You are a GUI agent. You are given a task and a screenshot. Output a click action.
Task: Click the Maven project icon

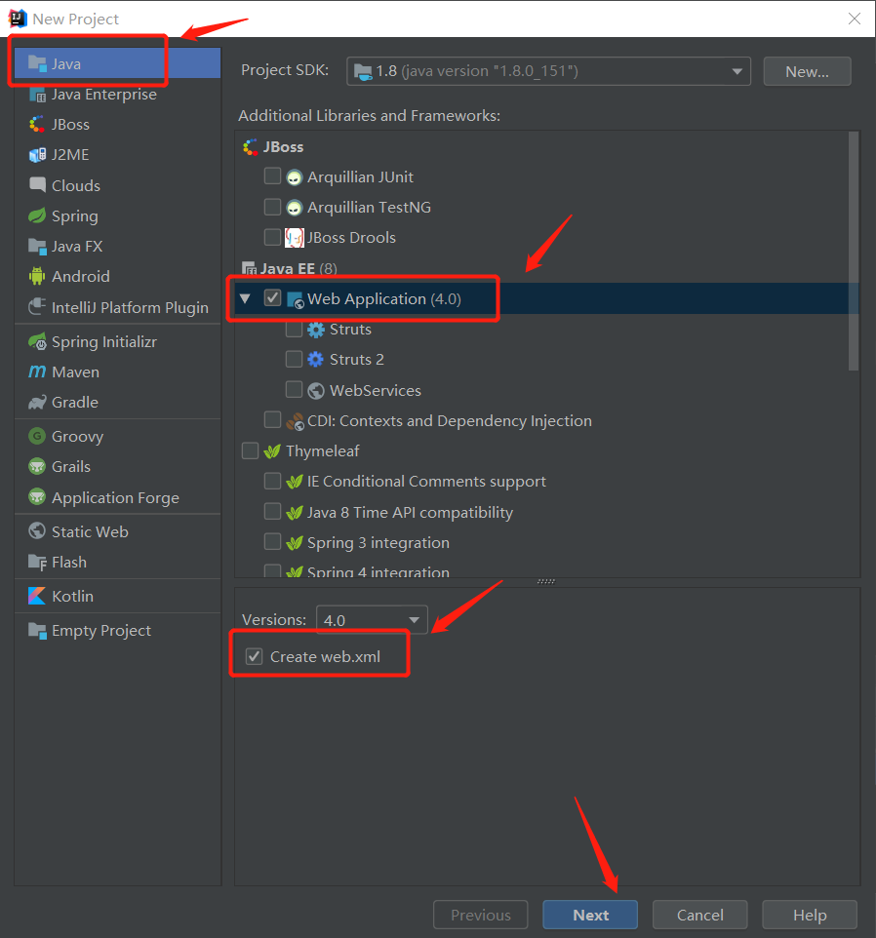tap(35, 371)
